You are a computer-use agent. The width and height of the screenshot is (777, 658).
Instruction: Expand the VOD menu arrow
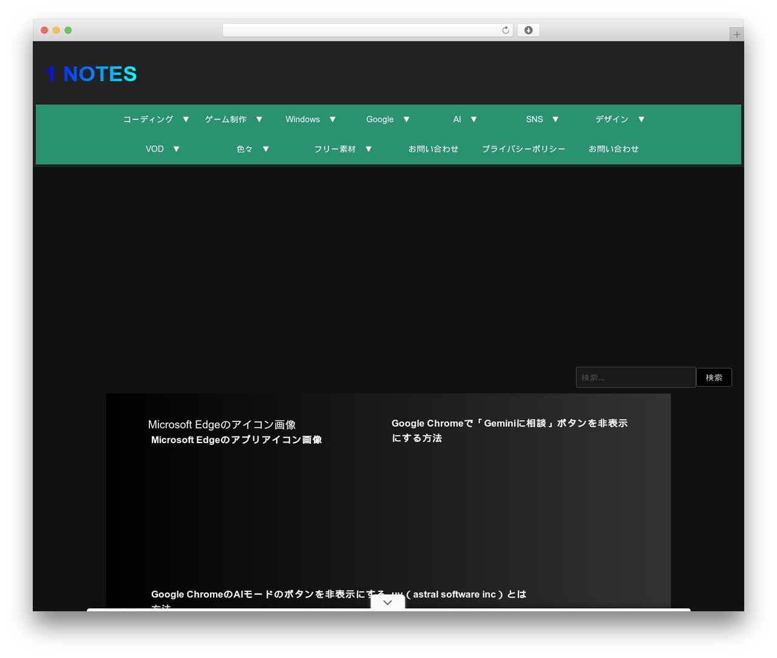176,149
